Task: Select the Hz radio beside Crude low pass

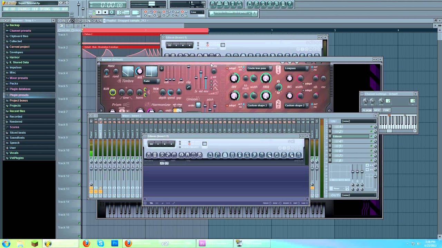Action: click(x=244, y=70)
